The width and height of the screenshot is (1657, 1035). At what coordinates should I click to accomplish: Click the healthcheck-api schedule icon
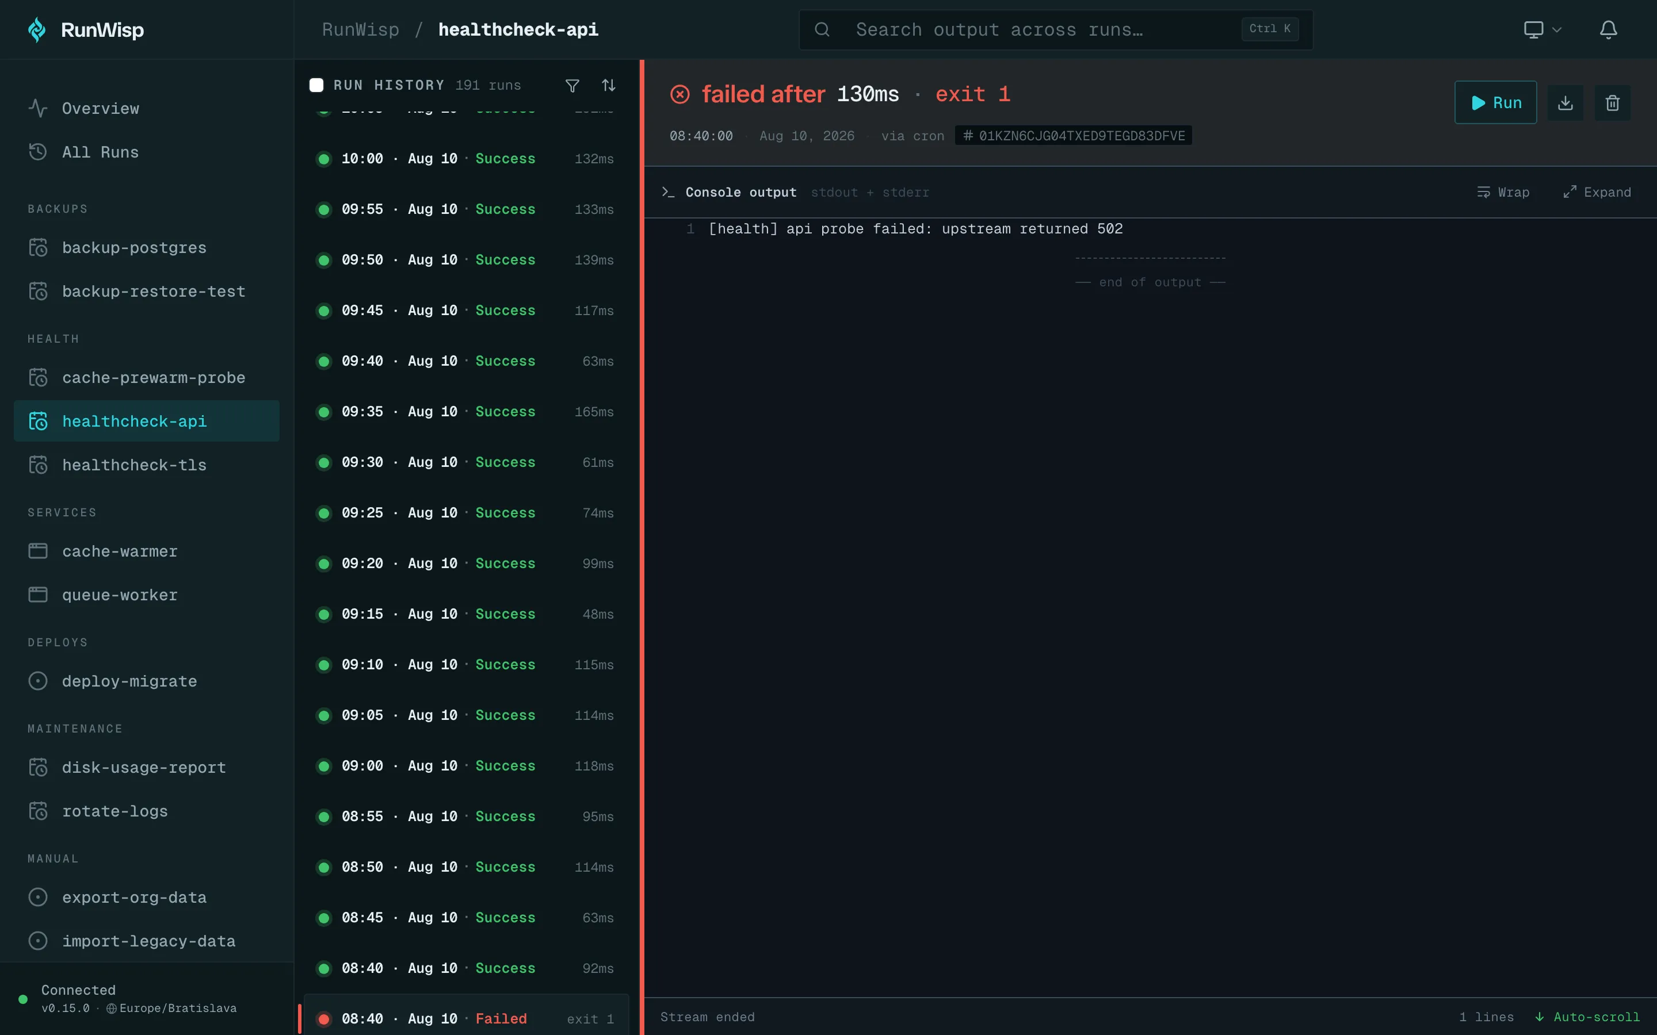[37, 421]
